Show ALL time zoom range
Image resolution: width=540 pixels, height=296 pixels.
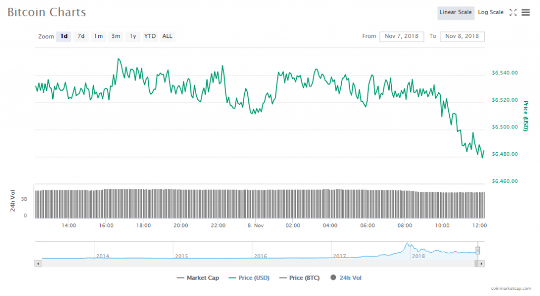click(167, 36)
